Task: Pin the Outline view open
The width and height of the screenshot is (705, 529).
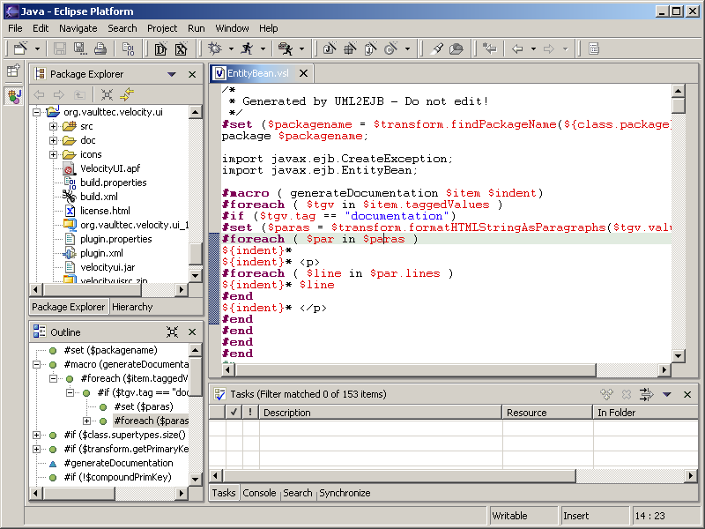Action: tap(174, 332)
